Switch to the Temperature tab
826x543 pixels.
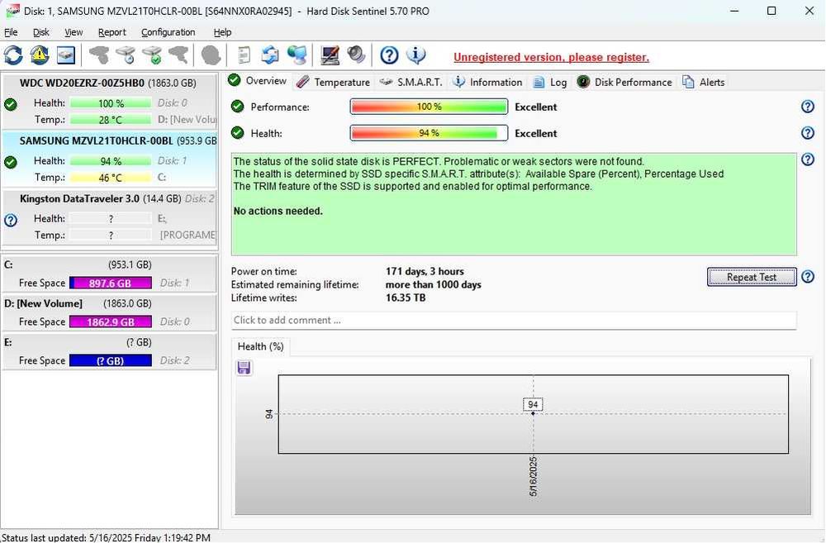333,83
